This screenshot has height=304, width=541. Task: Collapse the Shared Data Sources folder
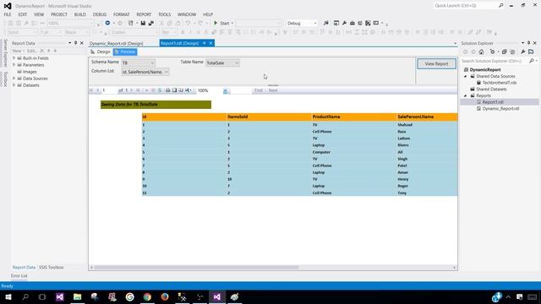[x=466, y=76]
